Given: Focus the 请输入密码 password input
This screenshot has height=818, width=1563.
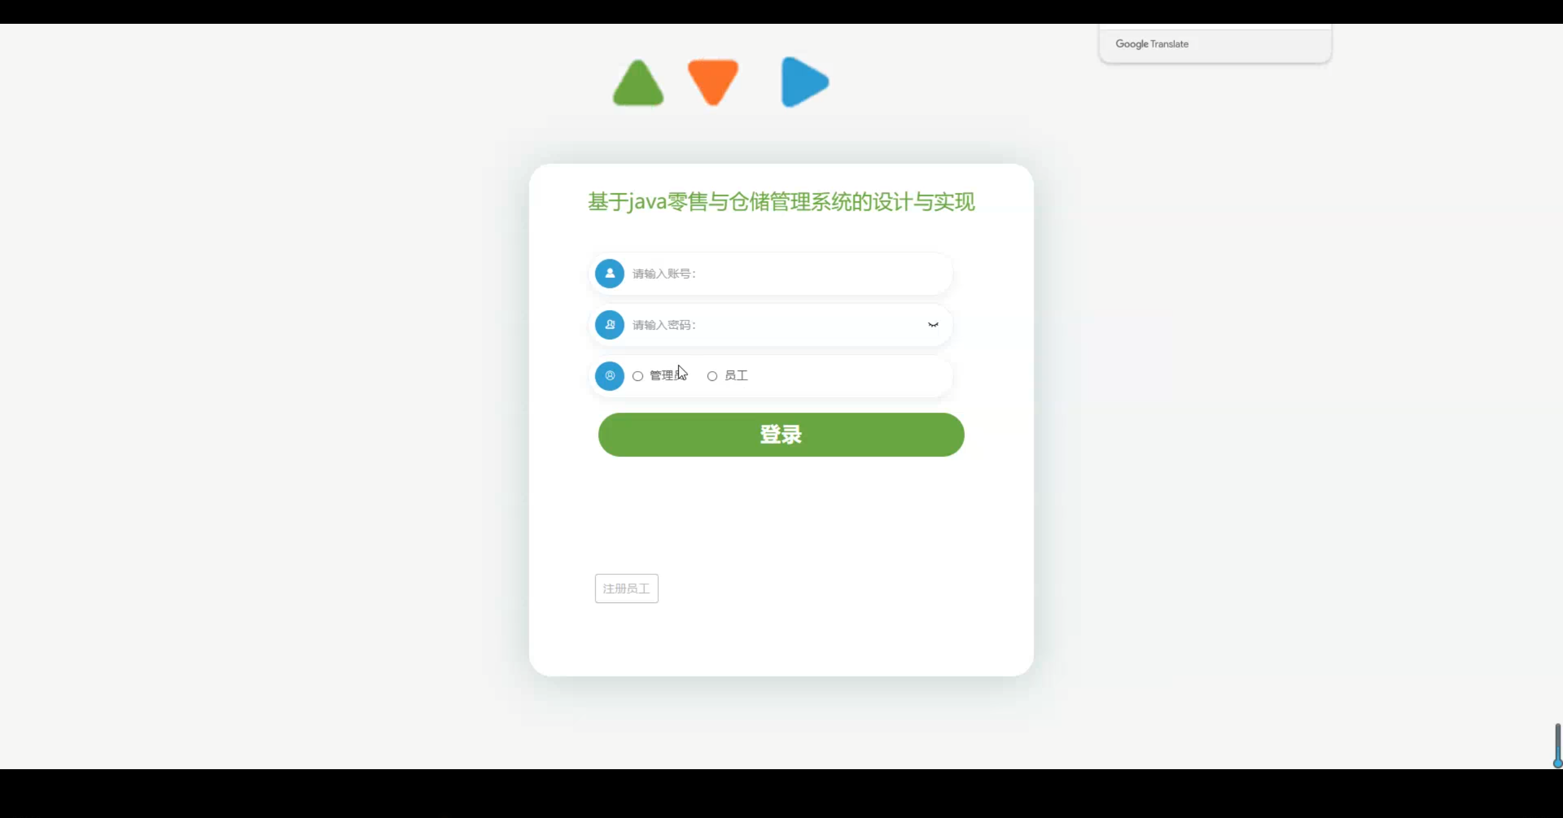Looking at the screenshot, I should coord(775,325).
